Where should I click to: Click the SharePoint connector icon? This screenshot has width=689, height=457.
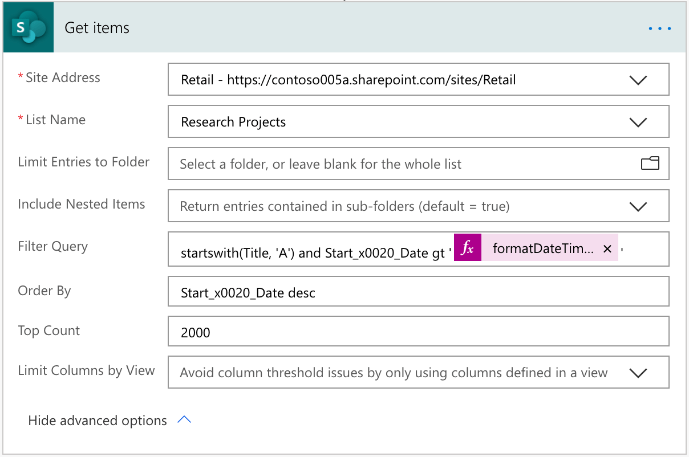27,27
